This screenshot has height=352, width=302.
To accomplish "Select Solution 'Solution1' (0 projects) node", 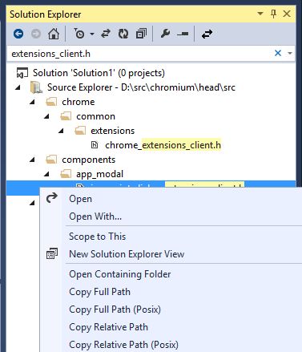I will point(99,73).
